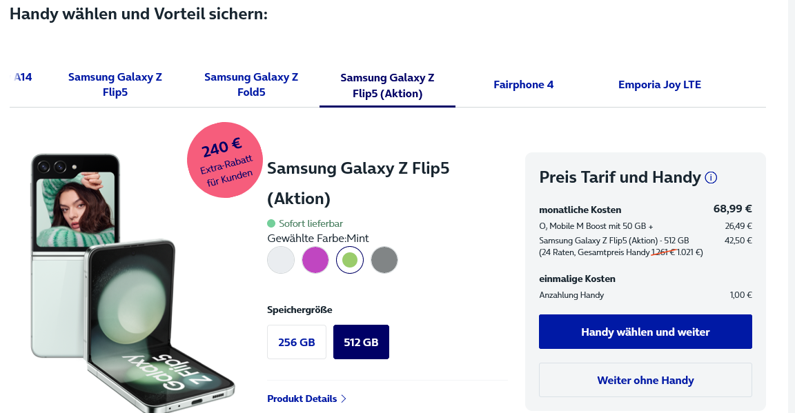The width and height of the screenshot is (795, 413).
Task: Select the Samsung Galaxy Z Flip5 (Aktion) tab
Action: tap(387, 85)
